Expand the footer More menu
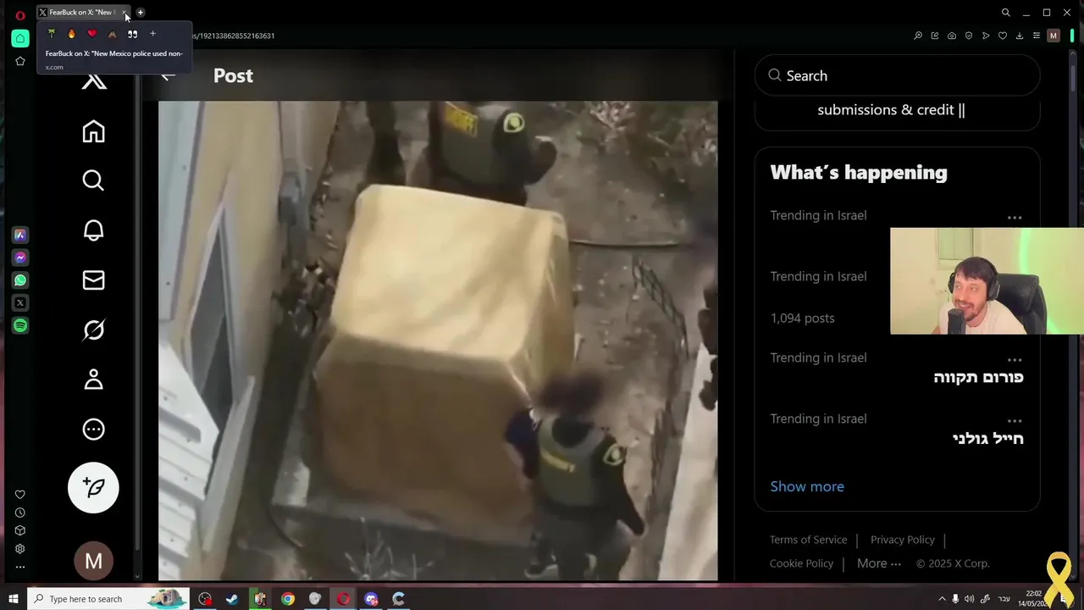 click(879, 563)
